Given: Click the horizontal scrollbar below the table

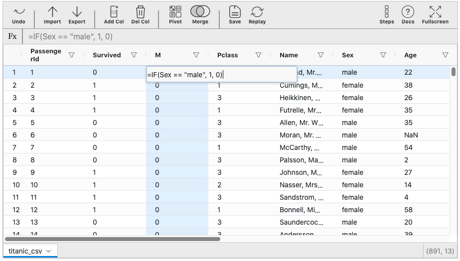Looking at the screenshot, I should click(112, 239).
